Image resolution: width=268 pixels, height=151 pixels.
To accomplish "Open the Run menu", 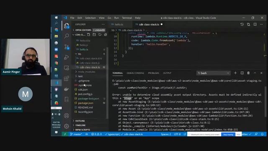I will (x=116, y=18).
